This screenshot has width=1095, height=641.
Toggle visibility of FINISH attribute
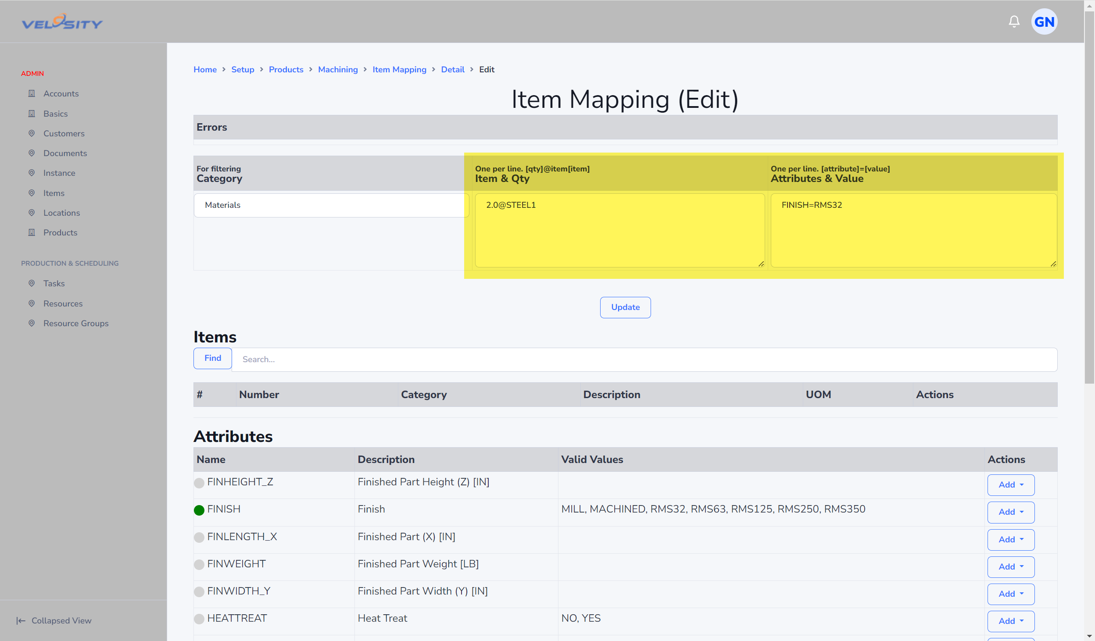pyautogui.click(x=200, y=510)
